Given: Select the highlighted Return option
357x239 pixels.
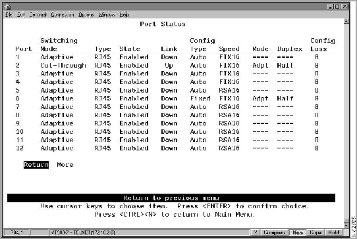Looking at the screenshot, I should (x=36, y=165).
